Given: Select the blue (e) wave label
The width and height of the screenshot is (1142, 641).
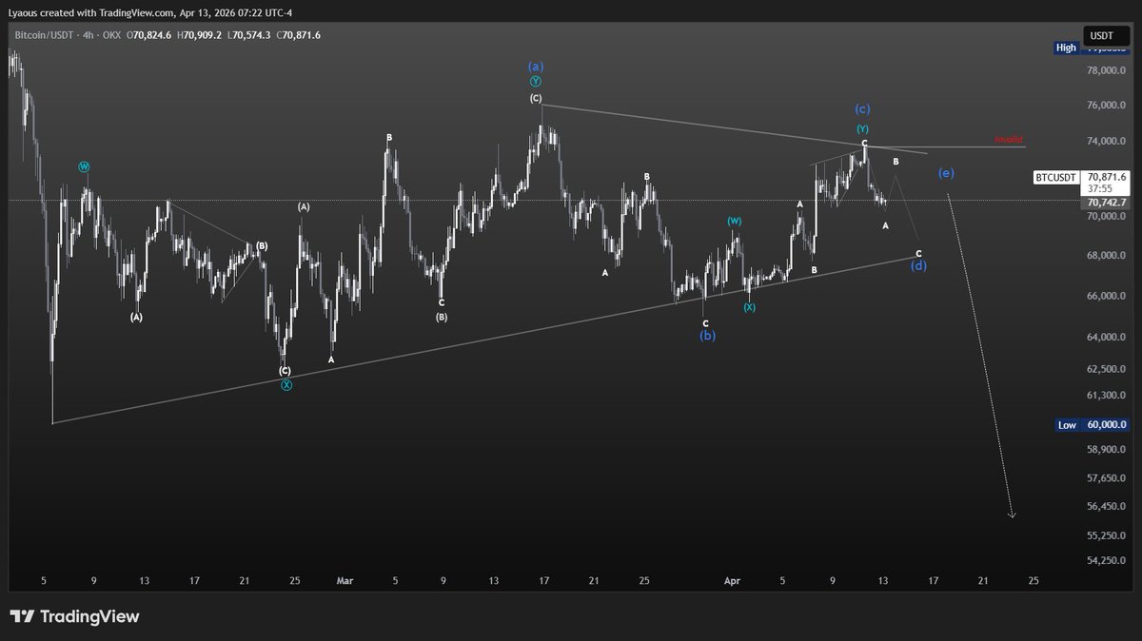Looking at the screenshot, I should pyautogui.click(x=946, y=173).
